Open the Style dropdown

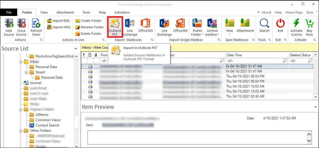[x=312, y=12]
